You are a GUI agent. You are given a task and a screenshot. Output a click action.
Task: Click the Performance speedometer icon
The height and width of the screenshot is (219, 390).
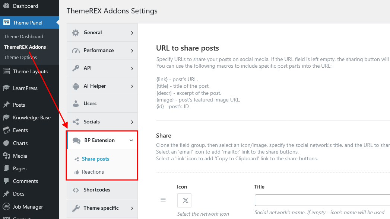[x=76, y=51]
